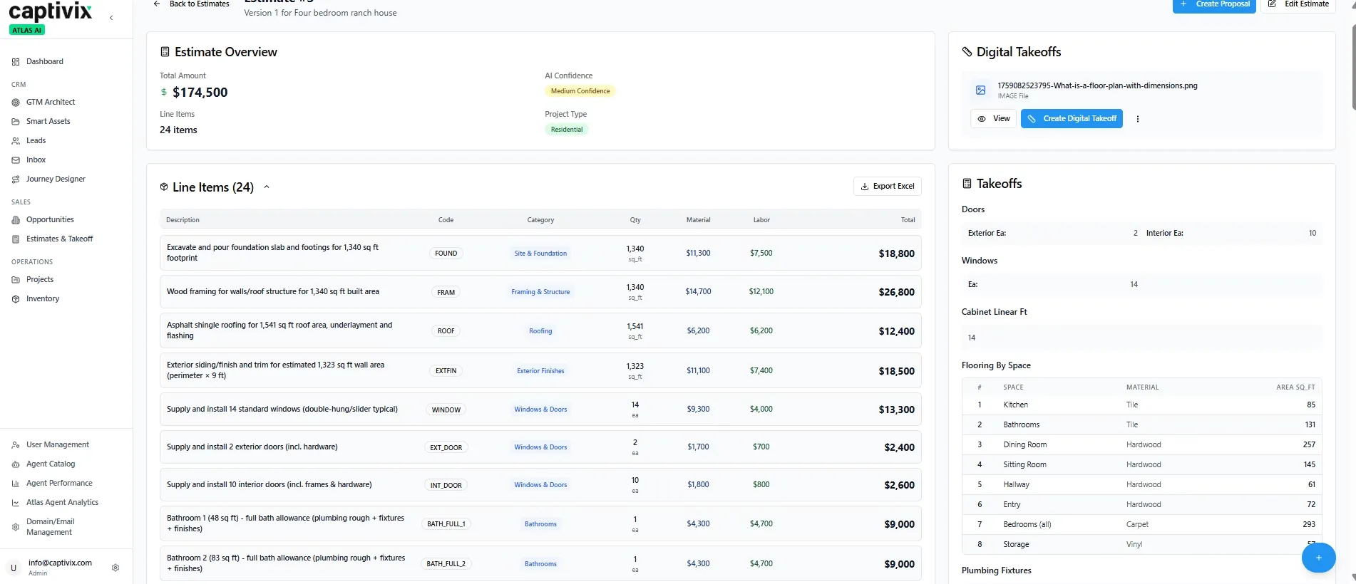Select the Wood framing line item
1356x584 pixels.
pos(540,292)
